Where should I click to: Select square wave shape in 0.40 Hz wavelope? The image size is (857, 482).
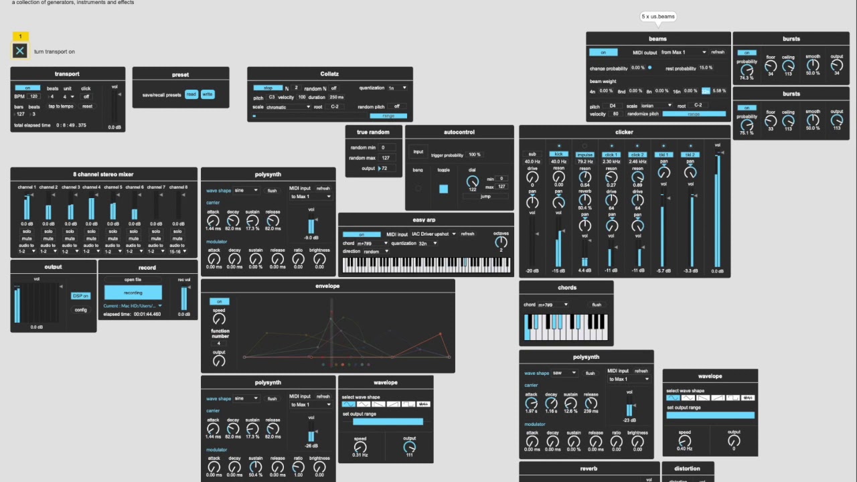point(733,398)
